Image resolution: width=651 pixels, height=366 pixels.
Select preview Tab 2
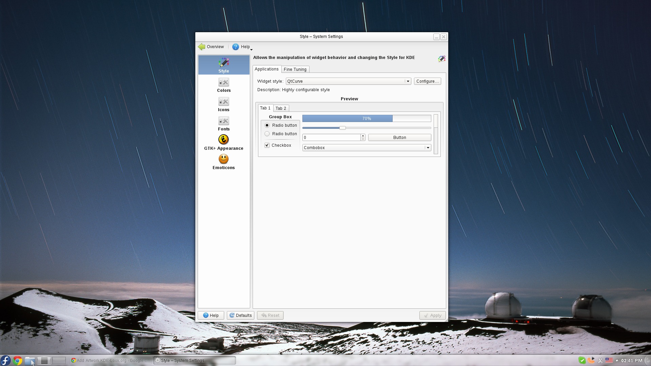click(x=281, y=108)
